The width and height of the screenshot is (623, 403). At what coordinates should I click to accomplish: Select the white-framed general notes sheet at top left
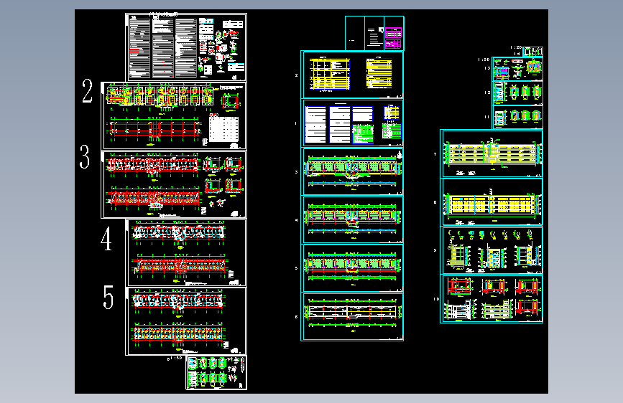tap(186, 47)
